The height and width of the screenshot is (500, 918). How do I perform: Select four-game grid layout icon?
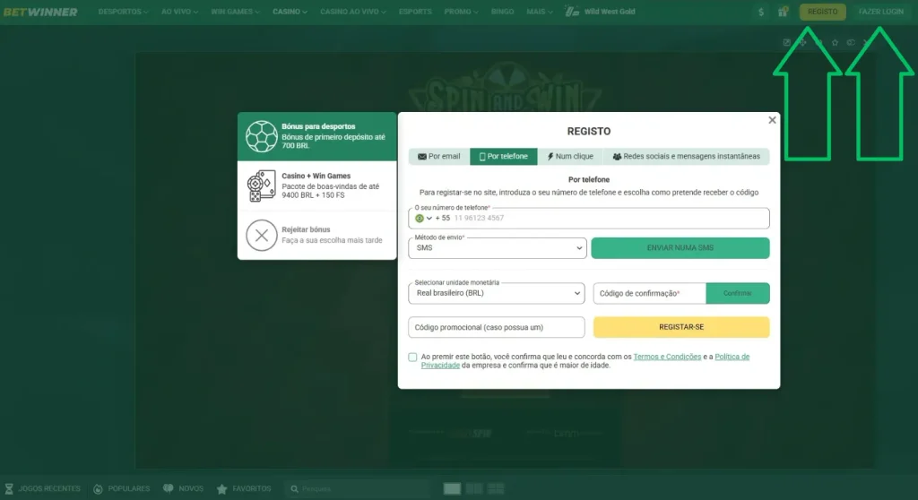coord(496,489)
